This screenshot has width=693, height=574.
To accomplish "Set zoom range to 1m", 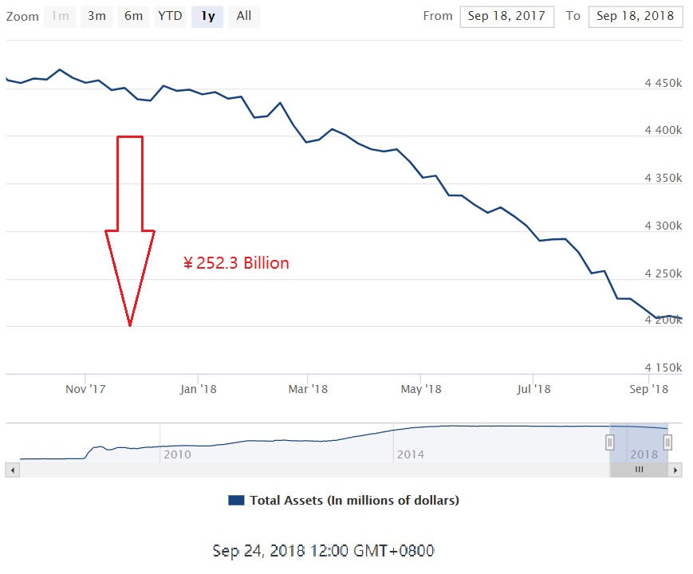I will tap(59, 16).
